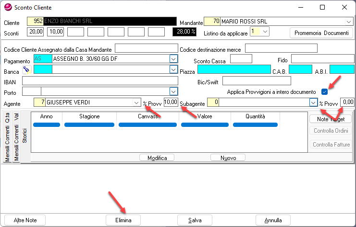Focus the Codice destinazione merce field

click(281, 48)
